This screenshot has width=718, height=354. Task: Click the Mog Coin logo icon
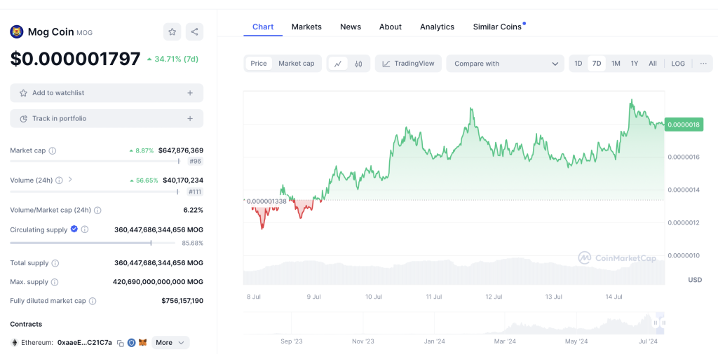click(x=17, y=32)
